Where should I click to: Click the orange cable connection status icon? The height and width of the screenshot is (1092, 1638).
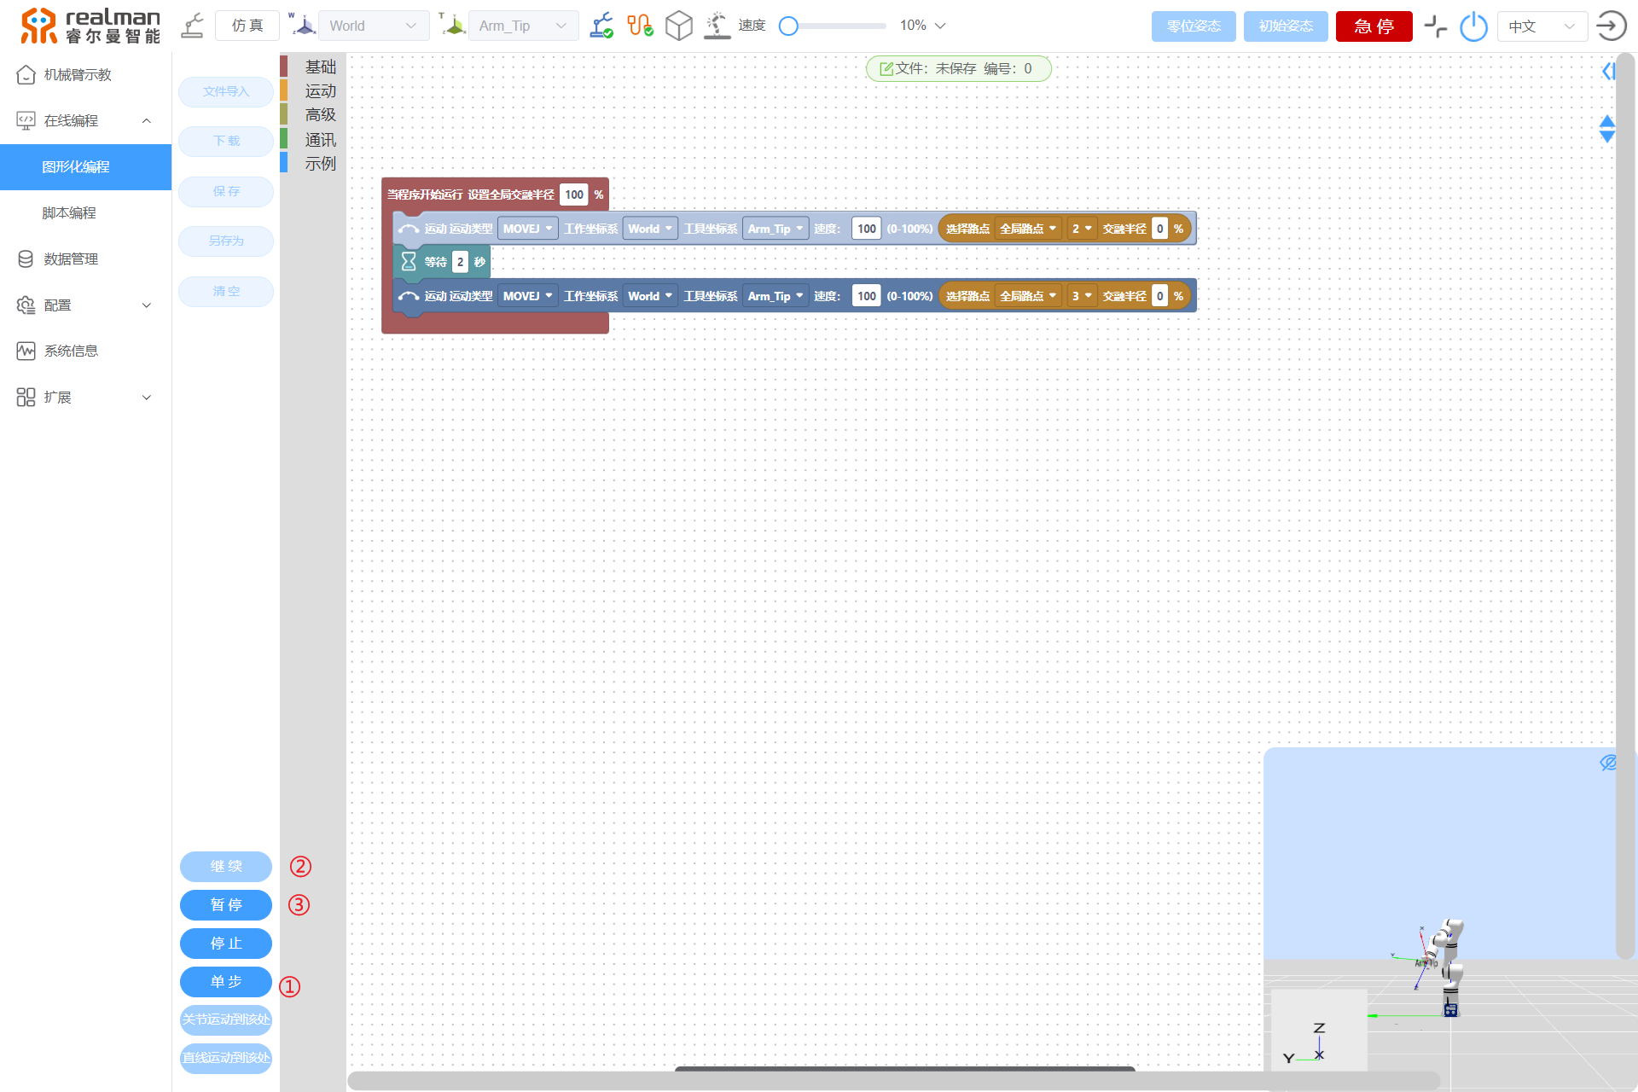[x=640, y=26]
